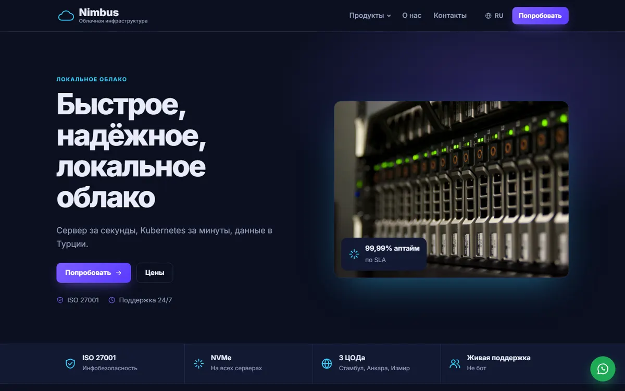Open the RU language selector
The height and width of the screenshot is (391, 625).
pos(494,16)
